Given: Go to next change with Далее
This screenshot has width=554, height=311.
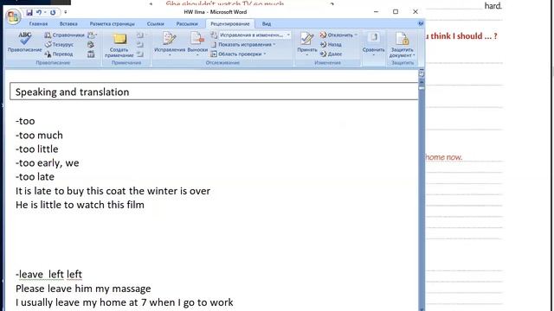Looking at the screenshot, I should [x=331, y=54].
